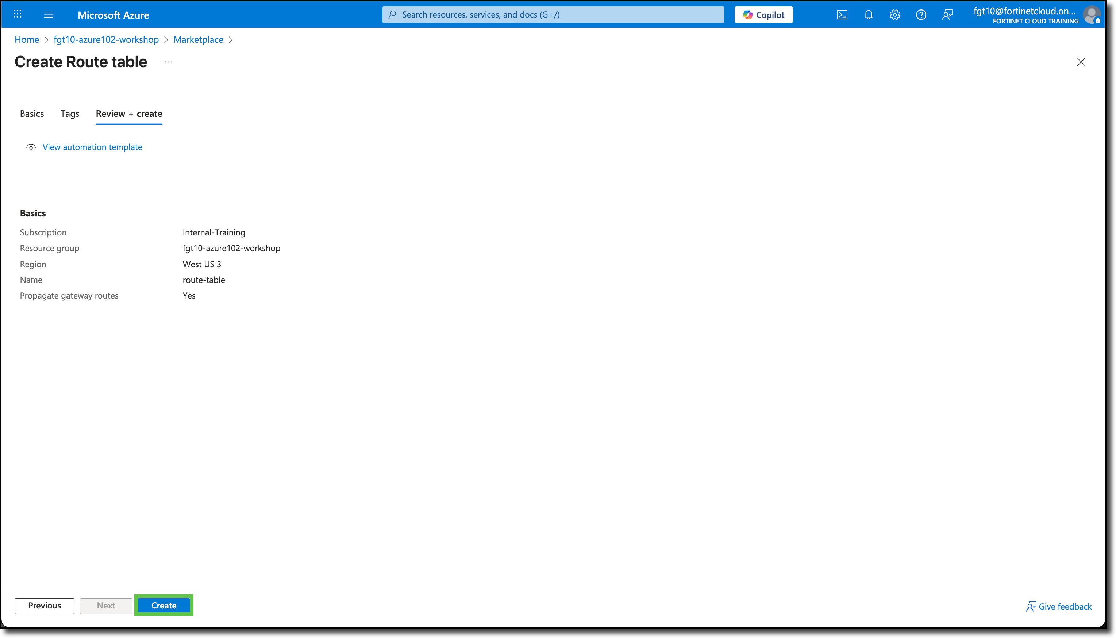Open fgt10-azure102-workshop resource group breadcrumb
The width and height of the screenshot is (1116, 638).
(x=105, y=39)
